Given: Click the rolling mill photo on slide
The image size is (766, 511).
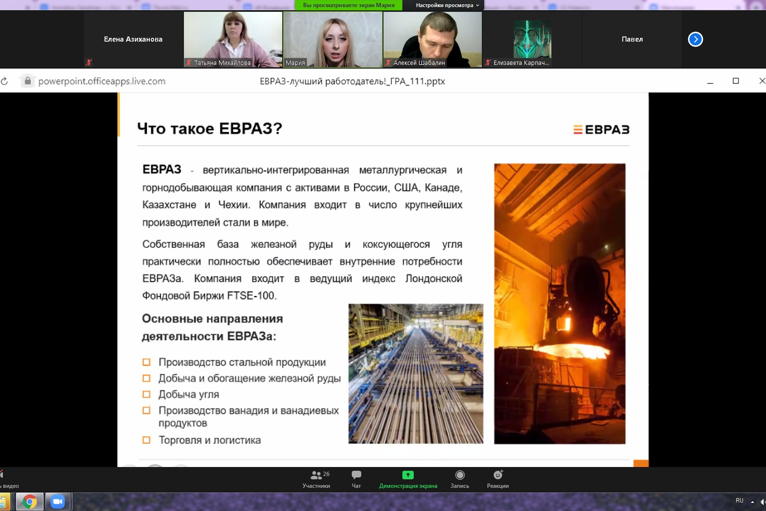Looking at the screenshot, I should pos(416,374).
